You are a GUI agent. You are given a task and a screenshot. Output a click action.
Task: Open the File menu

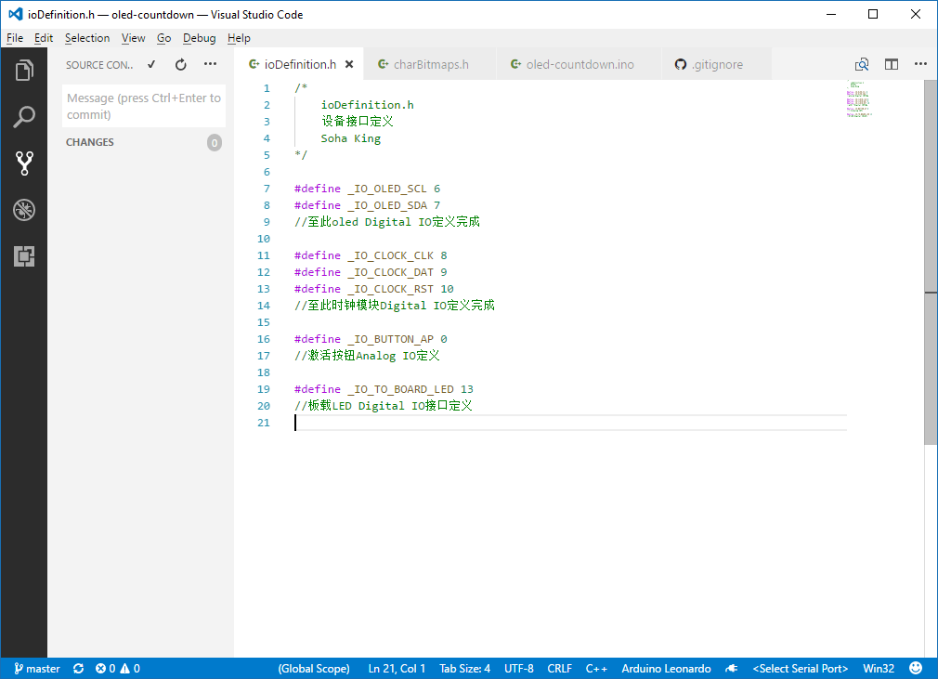coord(15,38)
